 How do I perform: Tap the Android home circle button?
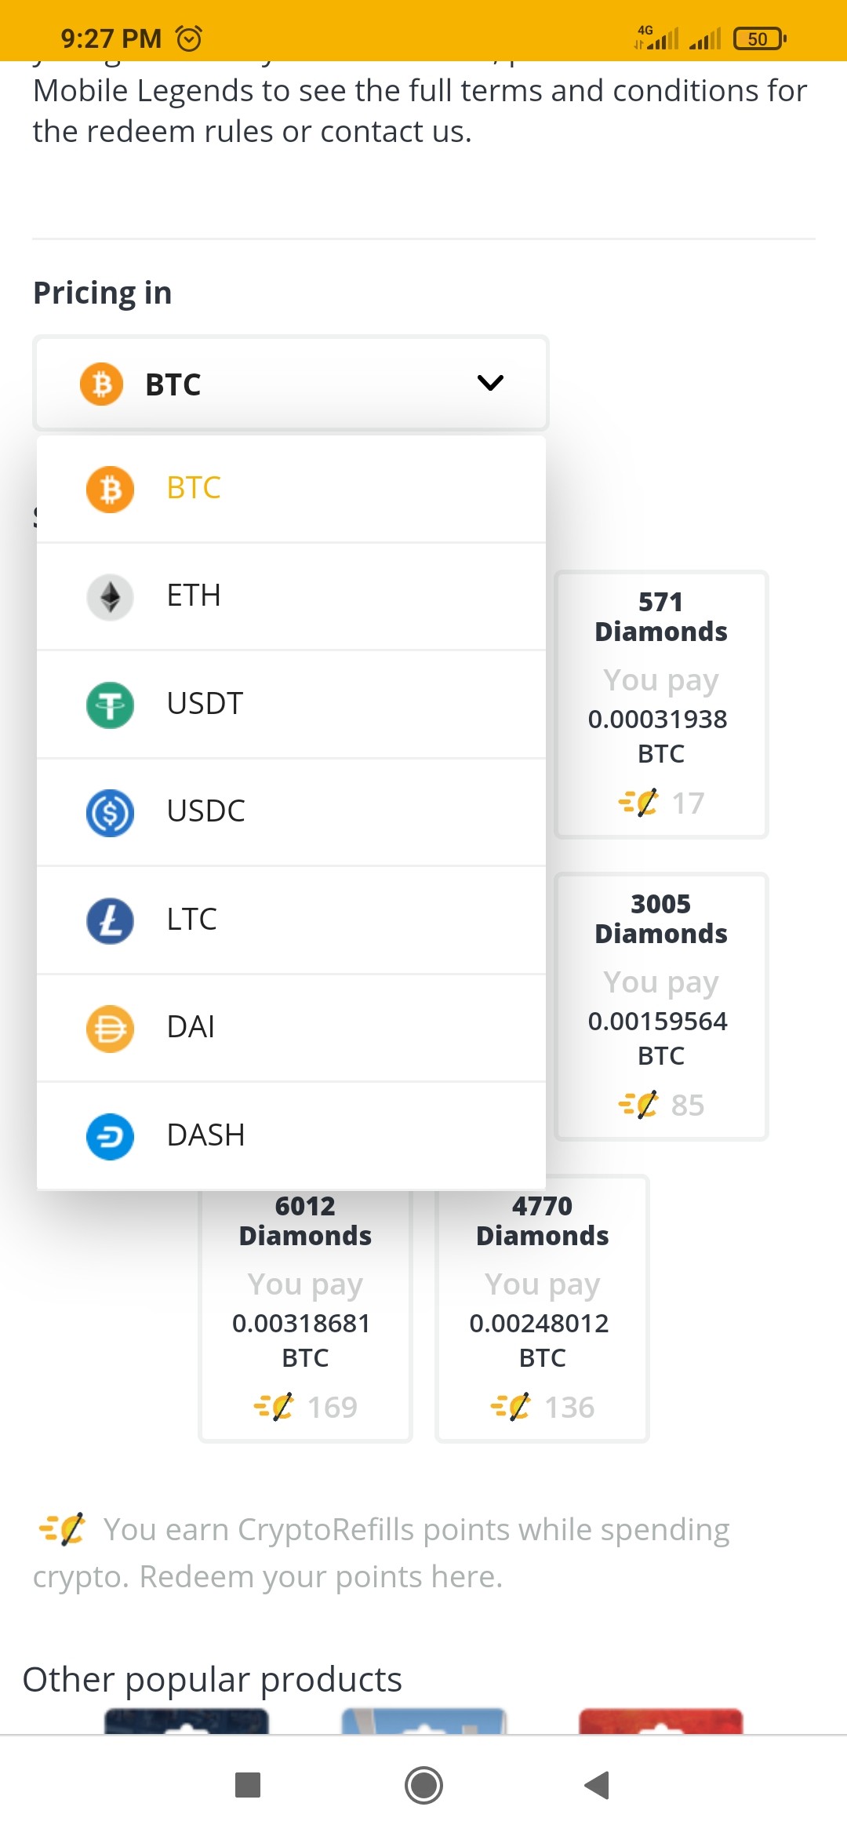coord(423,1785)
